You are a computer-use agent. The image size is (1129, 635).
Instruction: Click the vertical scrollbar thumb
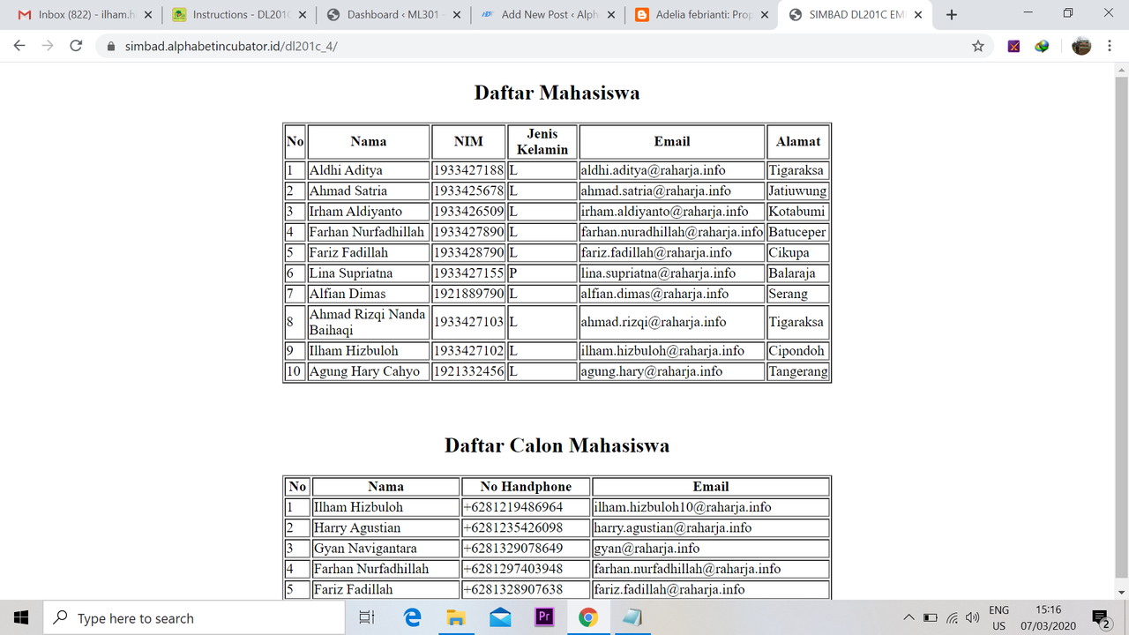[1121, 327]
